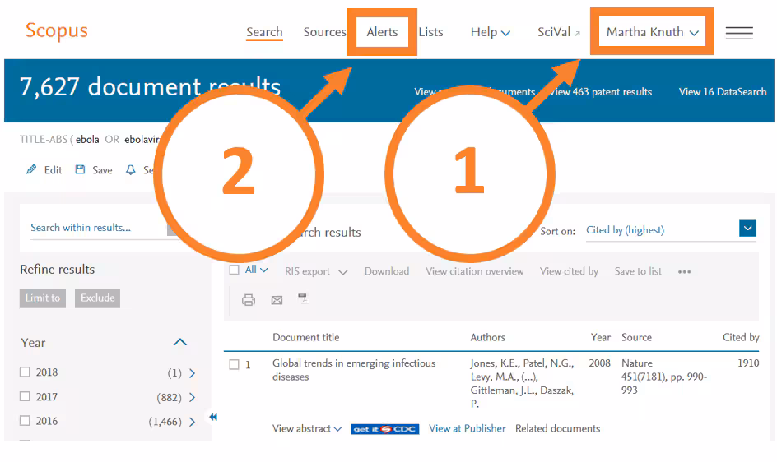The image size is (777, 462).
Task: Click the Limit to button
Action: tap(43, 298)
